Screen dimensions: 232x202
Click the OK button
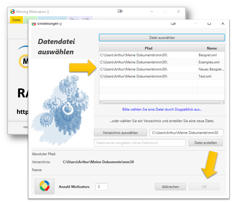pyautogui.click(x=204, y=187)
